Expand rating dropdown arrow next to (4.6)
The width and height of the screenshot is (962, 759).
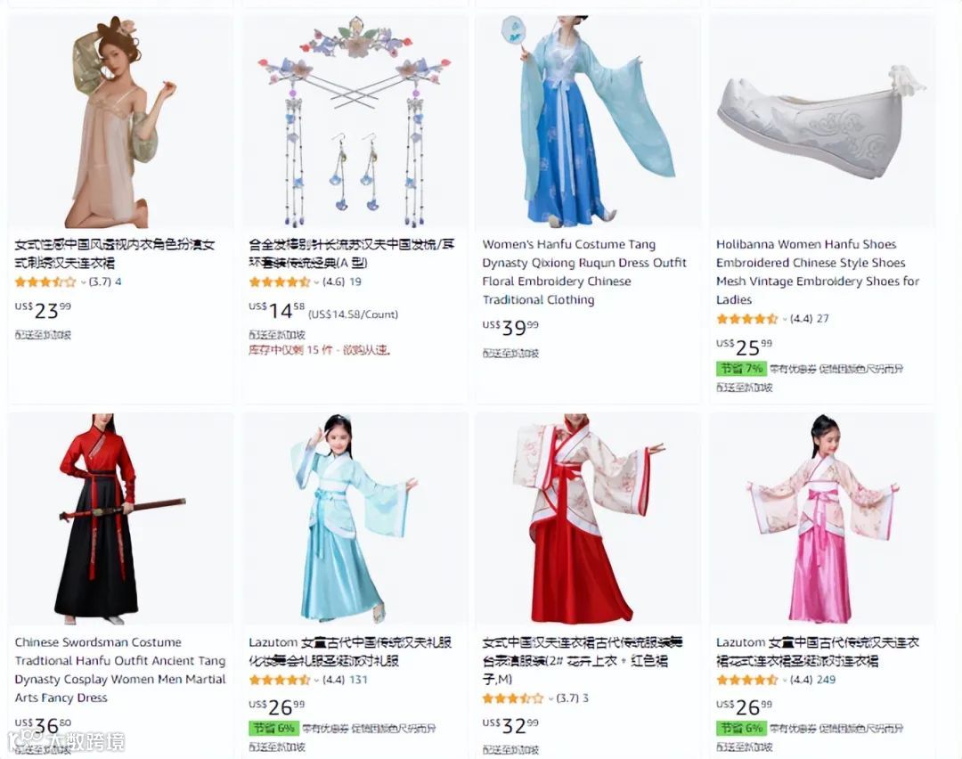316,283
